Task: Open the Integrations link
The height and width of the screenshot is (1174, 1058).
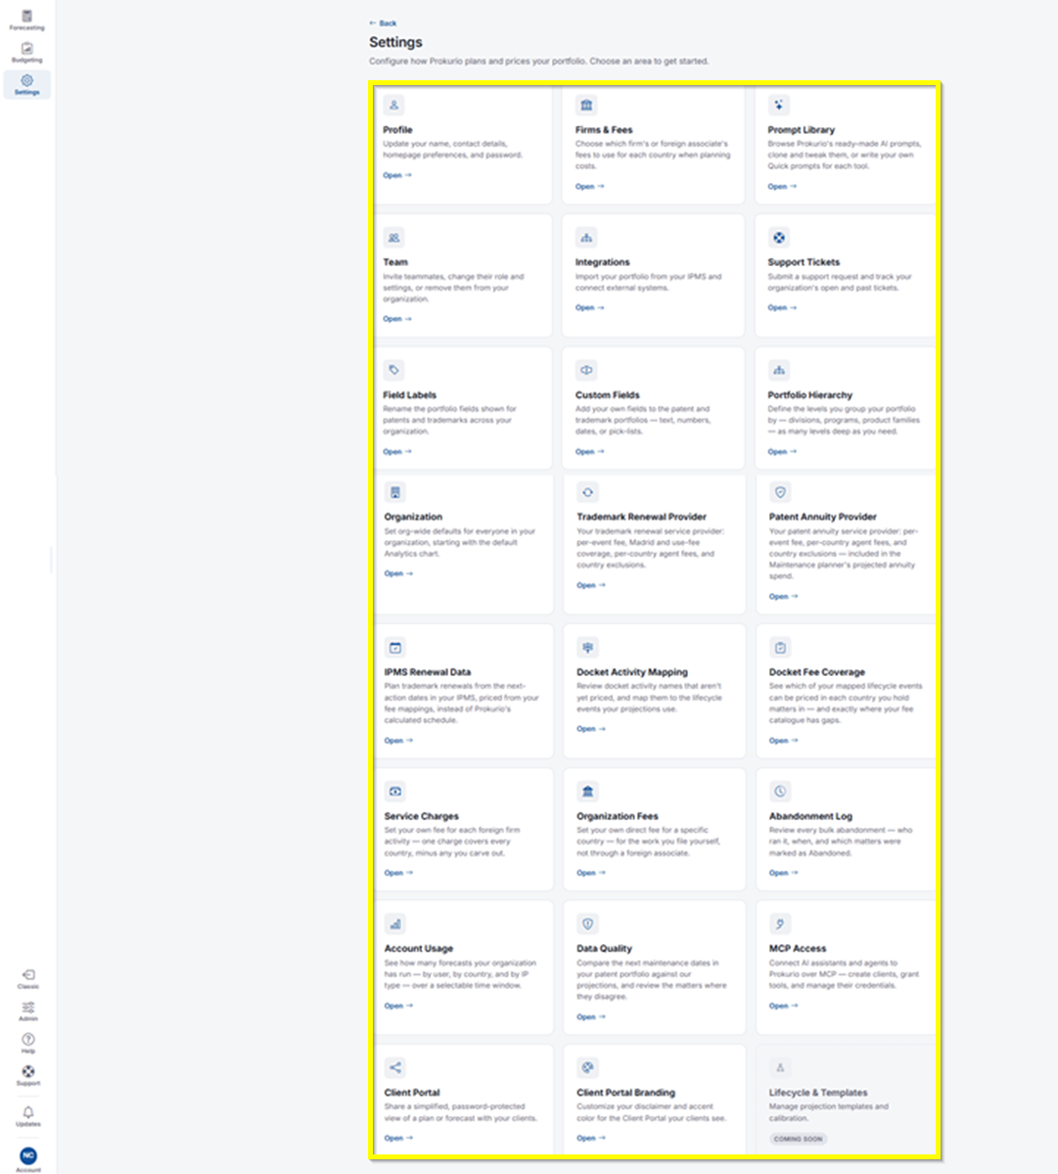Action: tap(590, 307)
